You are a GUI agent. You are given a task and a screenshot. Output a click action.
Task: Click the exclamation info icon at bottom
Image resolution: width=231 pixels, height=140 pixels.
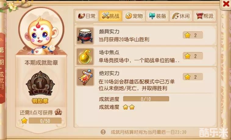coord(103,132)
